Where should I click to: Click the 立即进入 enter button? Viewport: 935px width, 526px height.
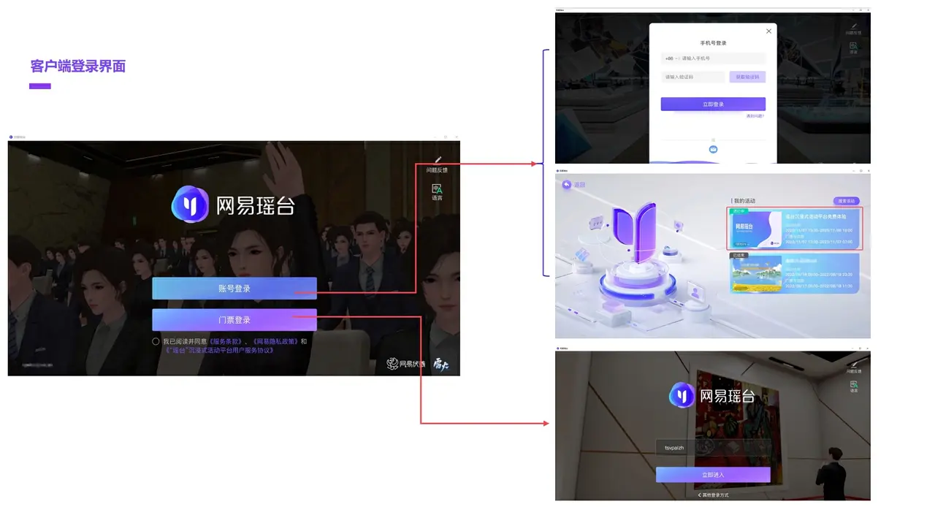[713, 475]
